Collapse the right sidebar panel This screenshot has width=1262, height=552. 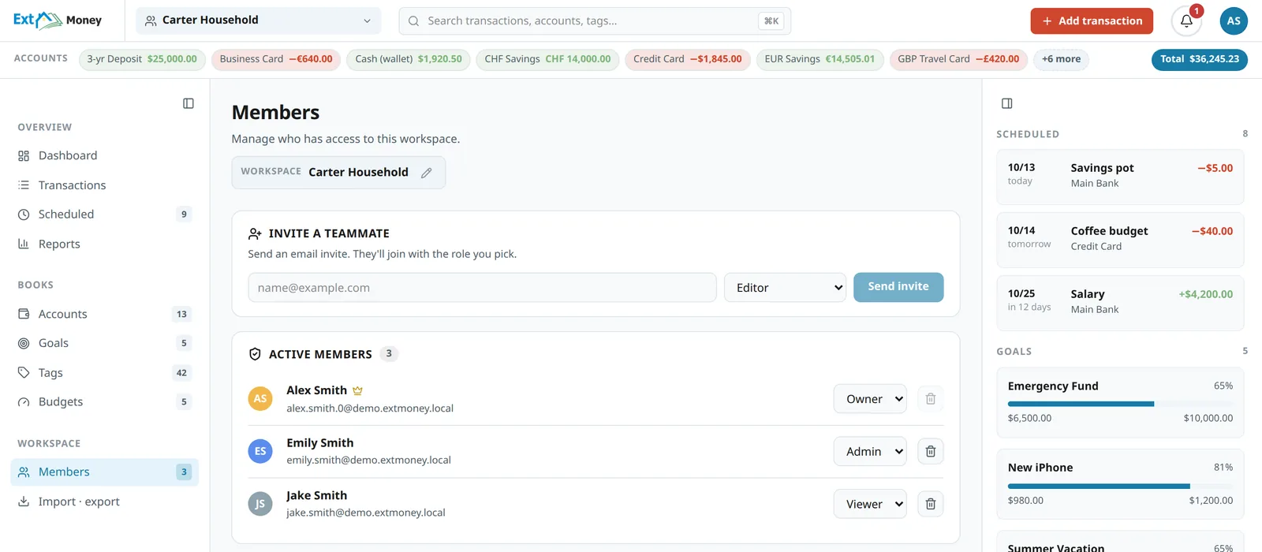(1007, 103)
